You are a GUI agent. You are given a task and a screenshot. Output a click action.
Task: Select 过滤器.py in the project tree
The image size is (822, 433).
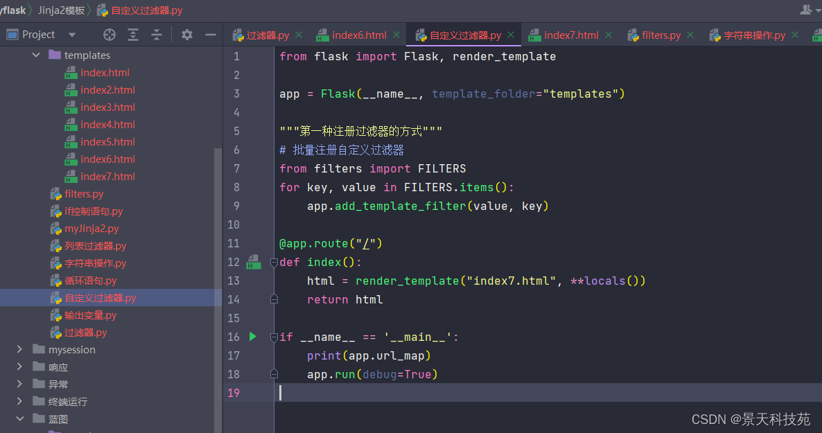[x=85, y=333]
